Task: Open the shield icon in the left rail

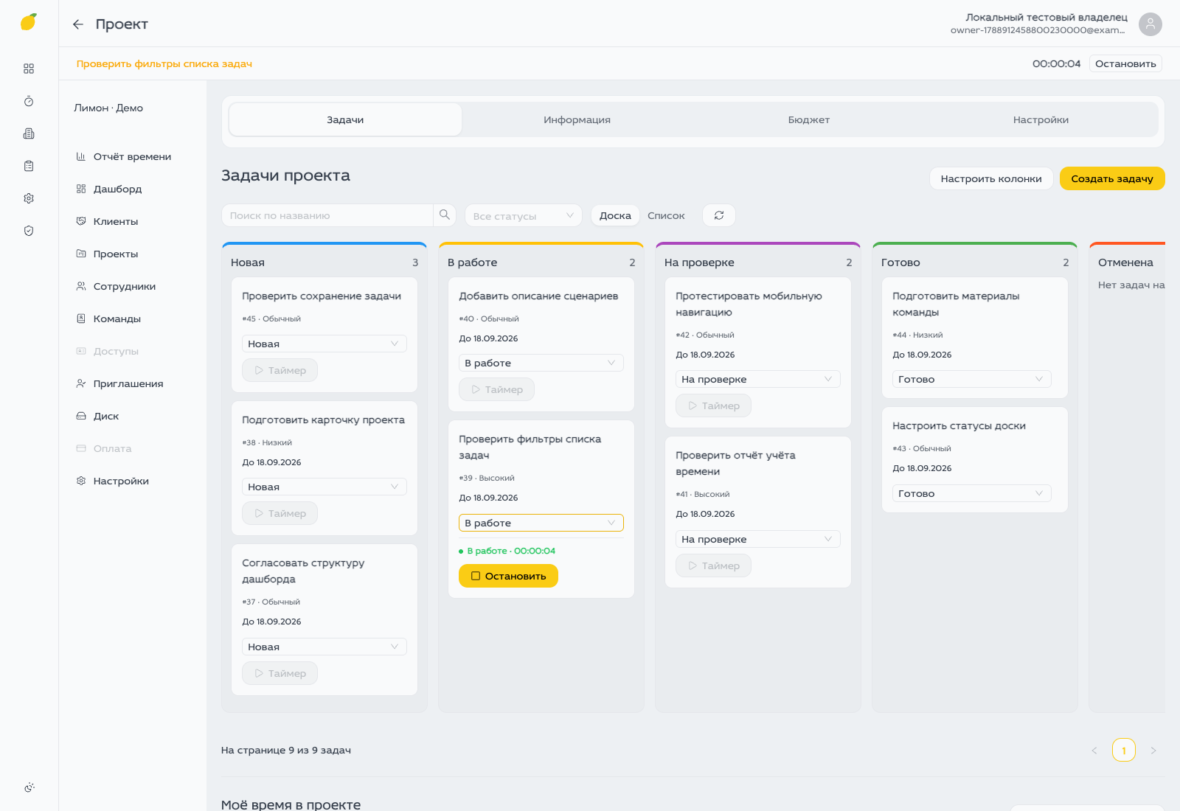Action: 29,231
